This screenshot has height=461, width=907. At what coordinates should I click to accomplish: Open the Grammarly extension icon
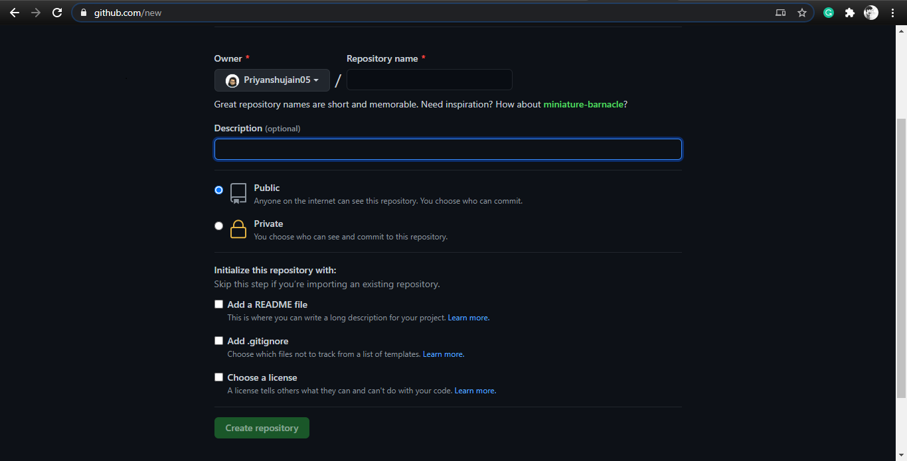(x=829, y=13)
